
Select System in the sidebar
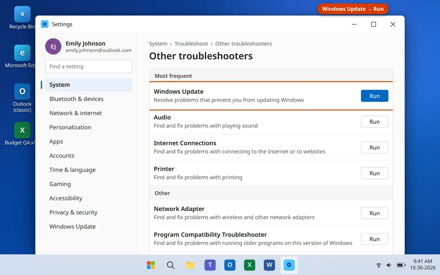89,85
